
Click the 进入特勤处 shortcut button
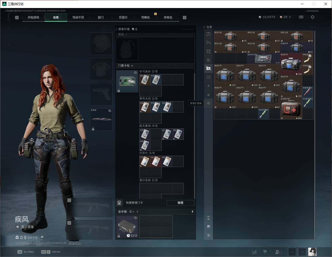26,252
